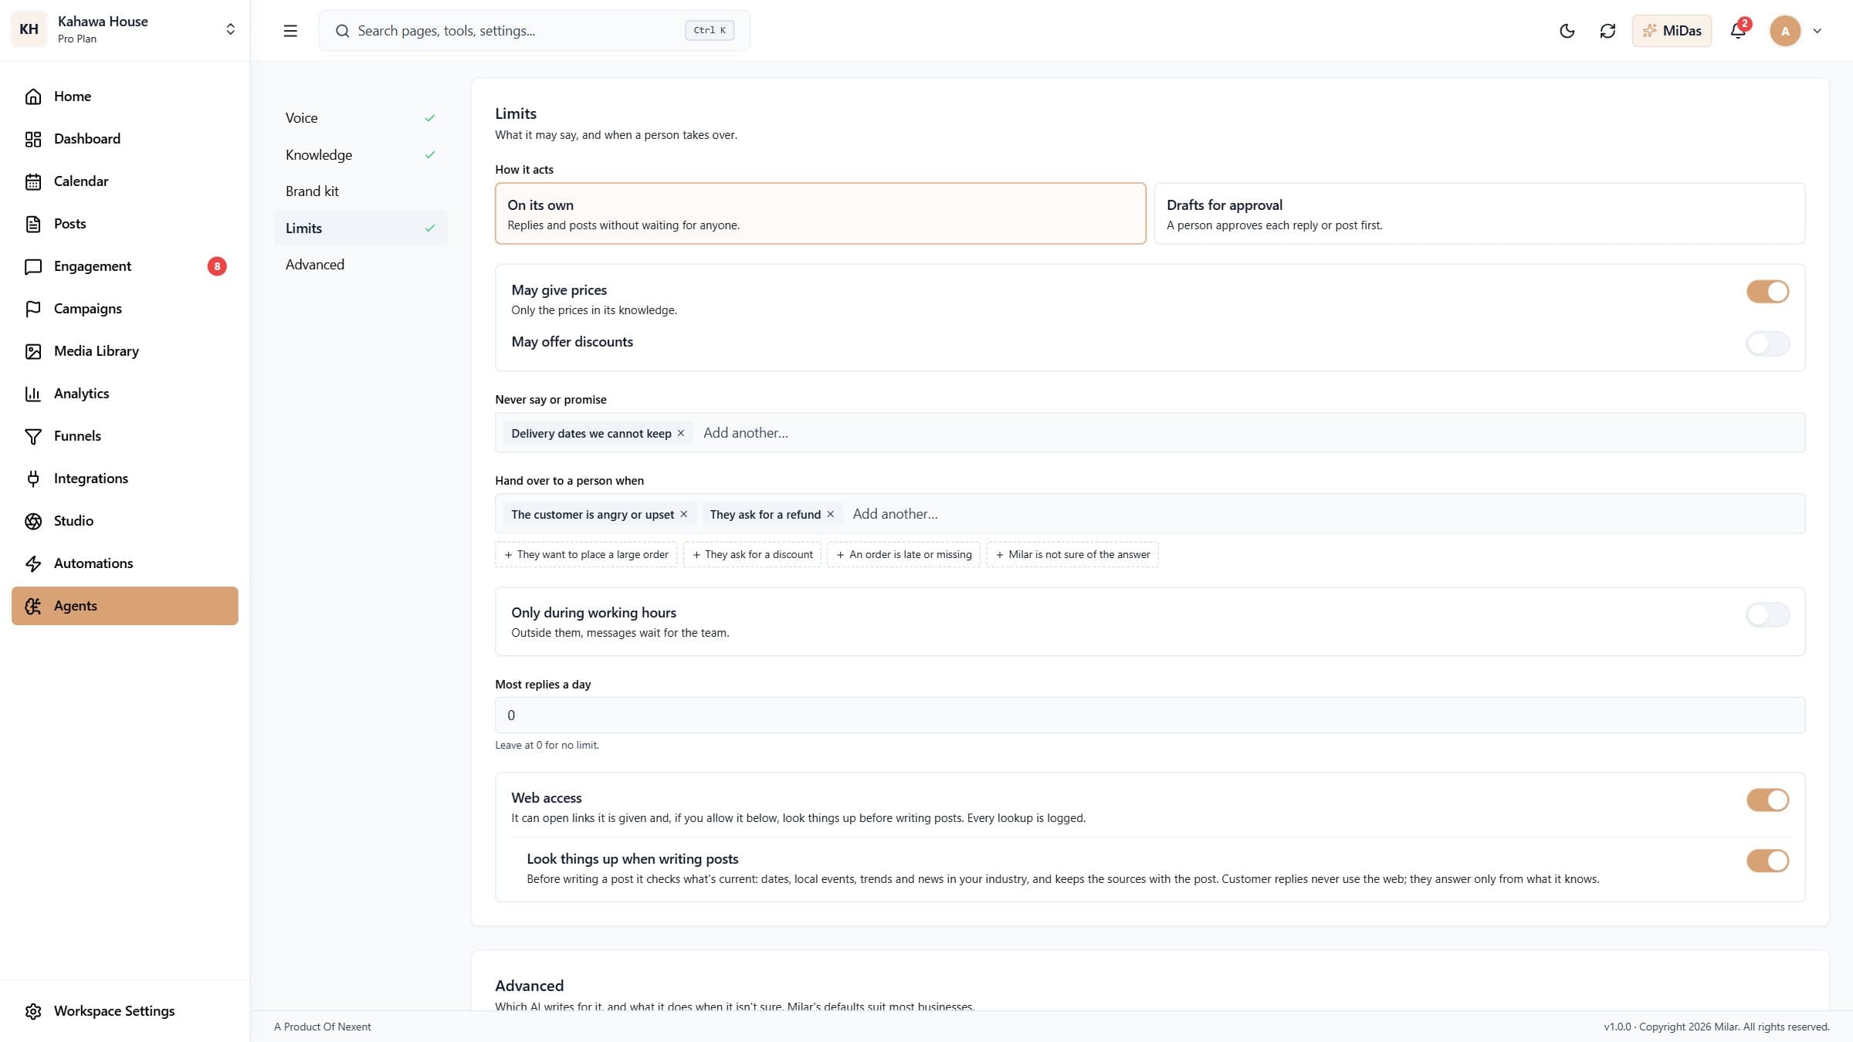The image size is (1853, 1042).
Task: Click the Analytics bar chart icon
Action: coord(32,394)
